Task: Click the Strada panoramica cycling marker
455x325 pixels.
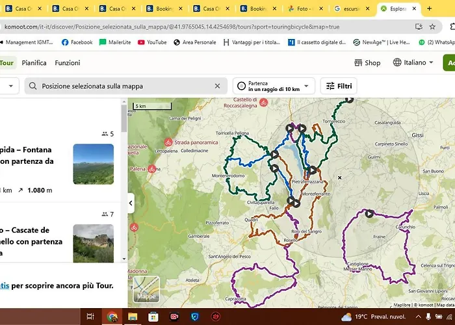Action: [x=168, y=142]
